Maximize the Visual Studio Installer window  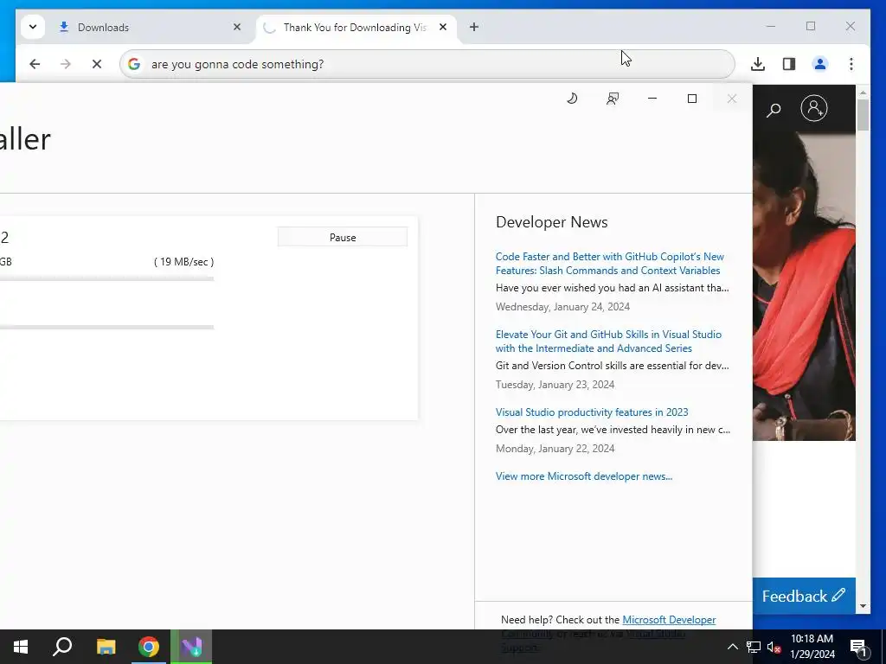[691, 99]
